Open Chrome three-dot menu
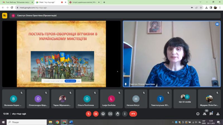Viewport: 223px width, 125px height. 220,8
